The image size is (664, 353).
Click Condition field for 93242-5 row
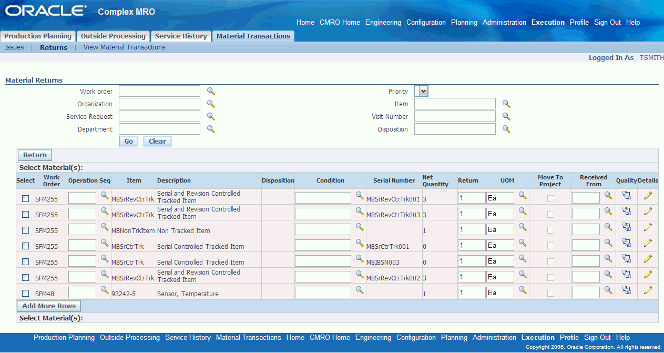tap(323, 293)
